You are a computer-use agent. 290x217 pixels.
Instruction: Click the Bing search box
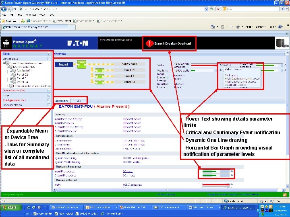point(251,9)
